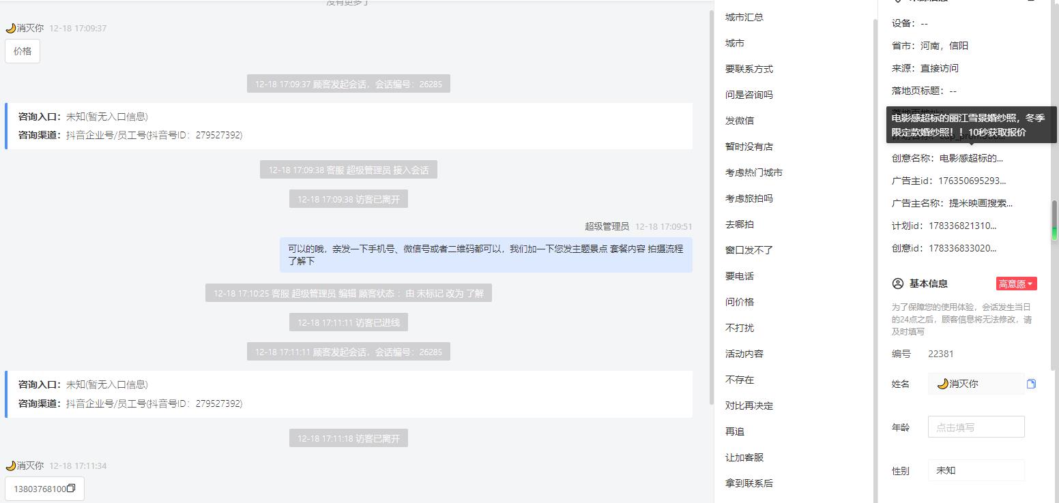The height and width of the screenshot is (503, 1059).
Task: Select the 拿到联系后 quick reply
Action: 749,483
